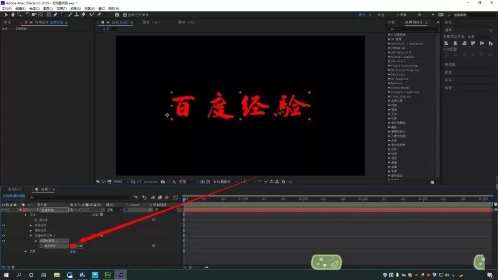Image resolution: width=498 pixels, height=280 pixels.
Task: Toggle transparency grid button in viewer
Action: [x=208, y=182]
